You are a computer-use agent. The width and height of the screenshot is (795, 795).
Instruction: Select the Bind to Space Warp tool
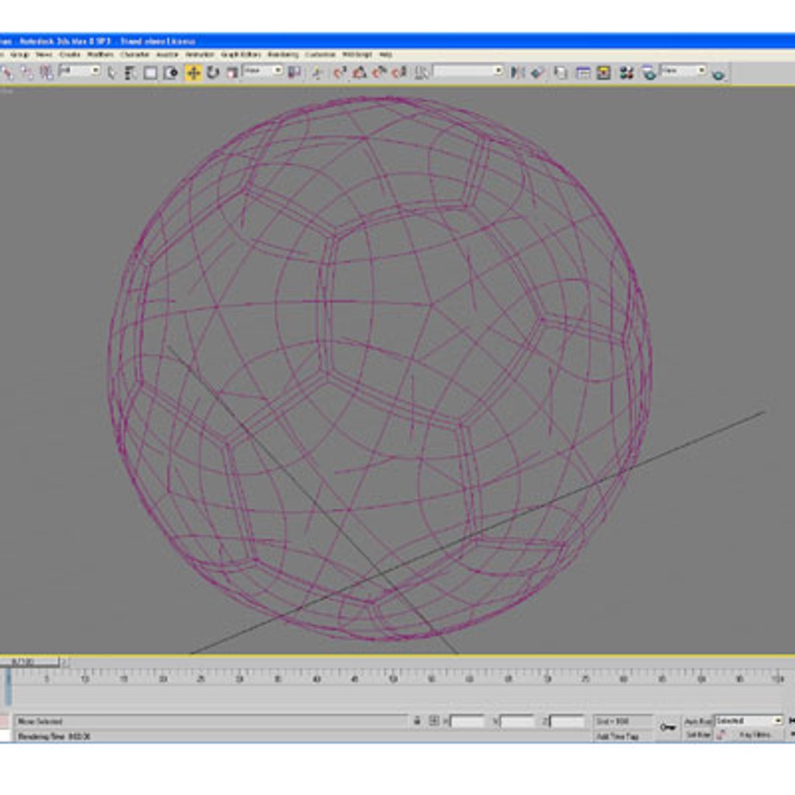pyautogui.click(x=46, y=72)
